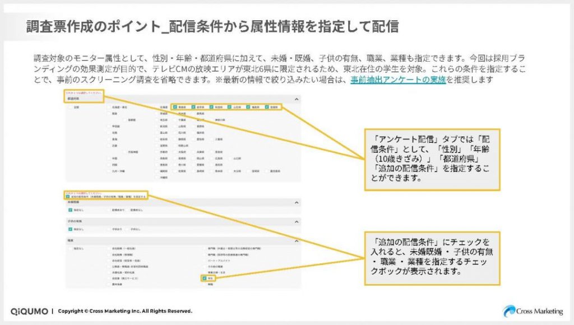
Task: Uncheck the 追加の配信条件 checkbox
Action: click(x=68, y=197)
